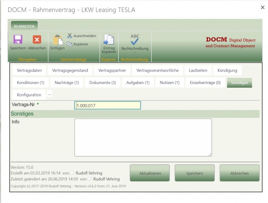Switch to the Dokumente (3) tab
The width and height of the screenshot is (268, 203).
click(x=103, y=83)
